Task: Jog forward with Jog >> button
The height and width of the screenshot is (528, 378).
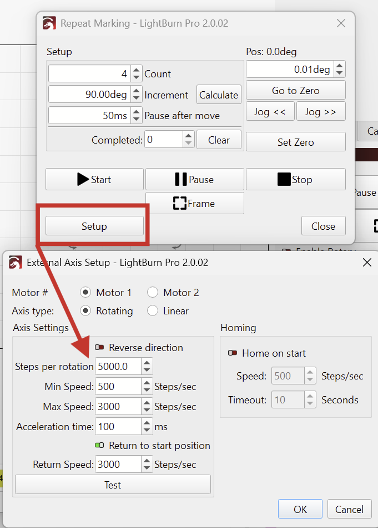Action: coord(321,111)
